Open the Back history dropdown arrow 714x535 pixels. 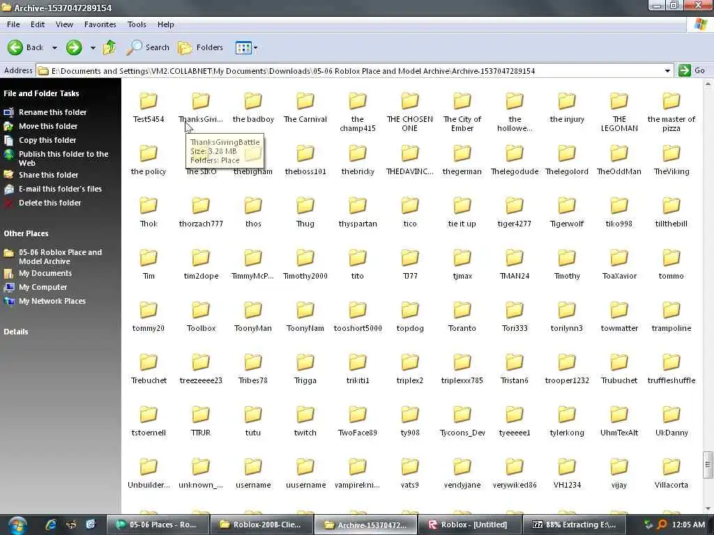[54, 48]
